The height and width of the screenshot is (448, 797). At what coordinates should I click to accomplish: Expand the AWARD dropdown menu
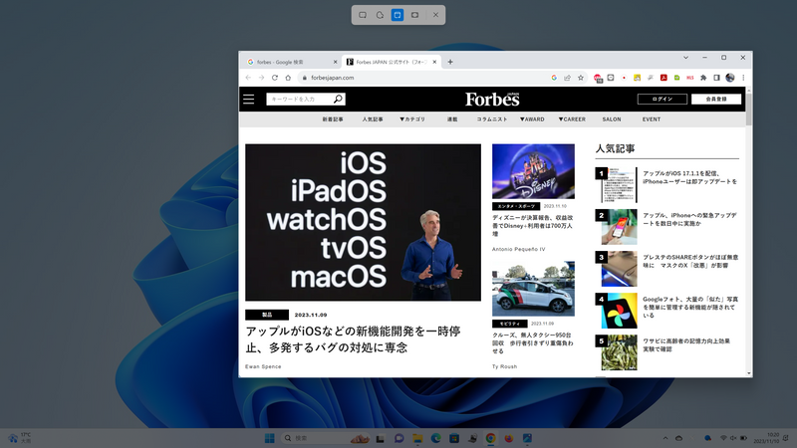tap(532, 119)
